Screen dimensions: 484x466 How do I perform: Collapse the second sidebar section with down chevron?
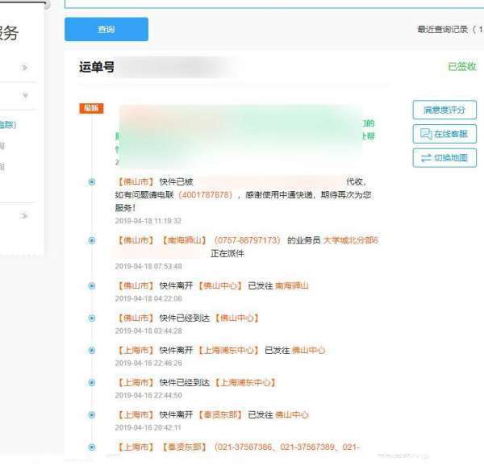point(25,95)
